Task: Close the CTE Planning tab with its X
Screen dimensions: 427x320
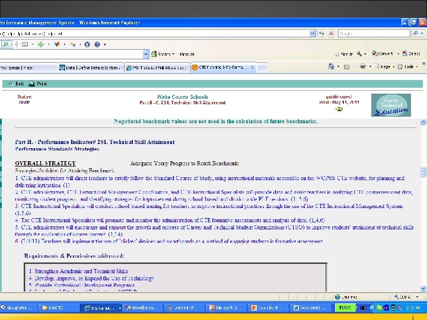Action: click(252, 67)
